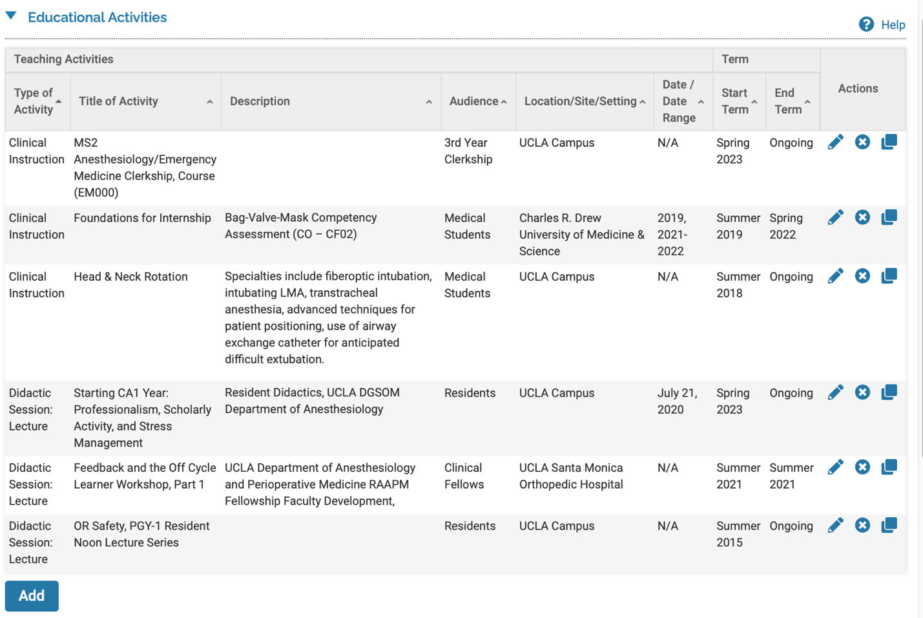Viewport: 923px width, 618px height.
Task: Click the Add button
Action: pos(32,596)
